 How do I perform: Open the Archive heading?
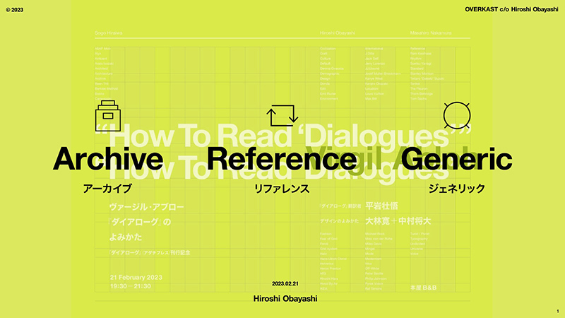108,159
